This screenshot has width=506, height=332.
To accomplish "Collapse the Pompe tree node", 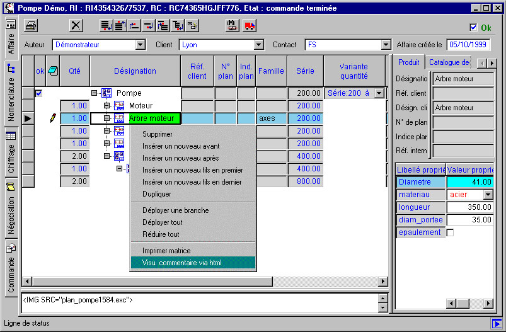I will pyautogui.click(x=94, y=93).
